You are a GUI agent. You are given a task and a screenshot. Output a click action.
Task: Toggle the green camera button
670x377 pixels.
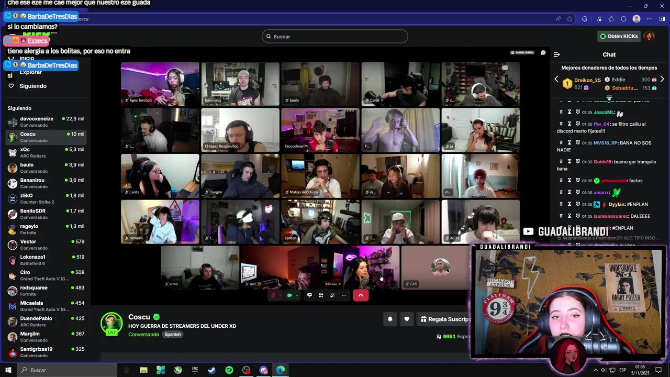(289, 295)
